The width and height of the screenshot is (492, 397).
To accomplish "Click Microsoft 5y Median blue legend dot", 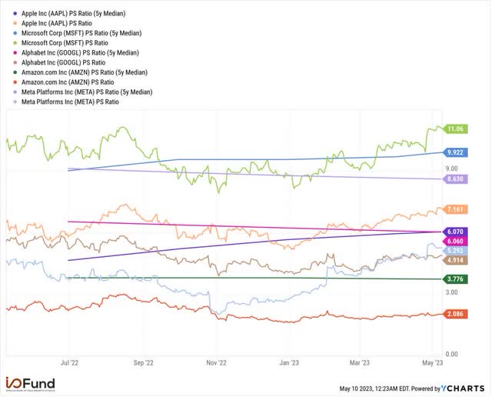I will pyautogui.click(x=15, y=33).
